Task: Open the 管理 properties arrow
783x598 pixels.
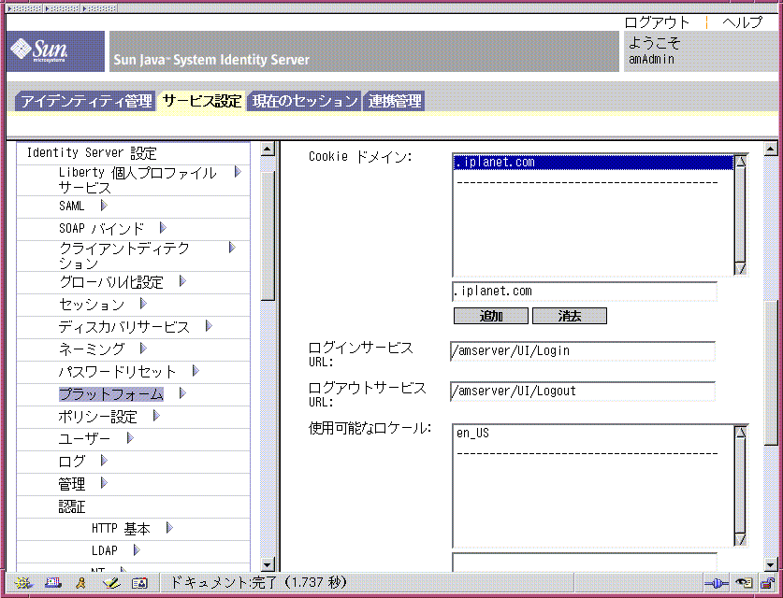Action: [104, 483]
